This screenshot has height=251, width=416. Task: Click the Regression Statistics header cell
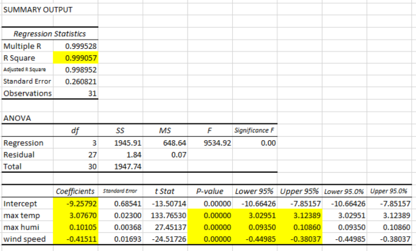(49, 33)
